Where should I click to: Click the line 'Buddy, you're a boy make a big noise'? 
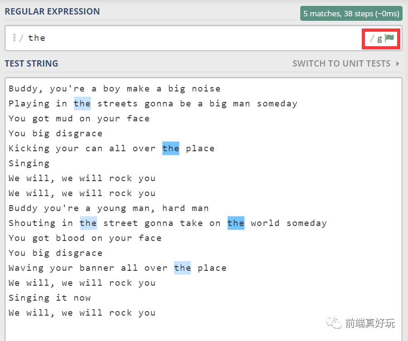click(115, 89)
